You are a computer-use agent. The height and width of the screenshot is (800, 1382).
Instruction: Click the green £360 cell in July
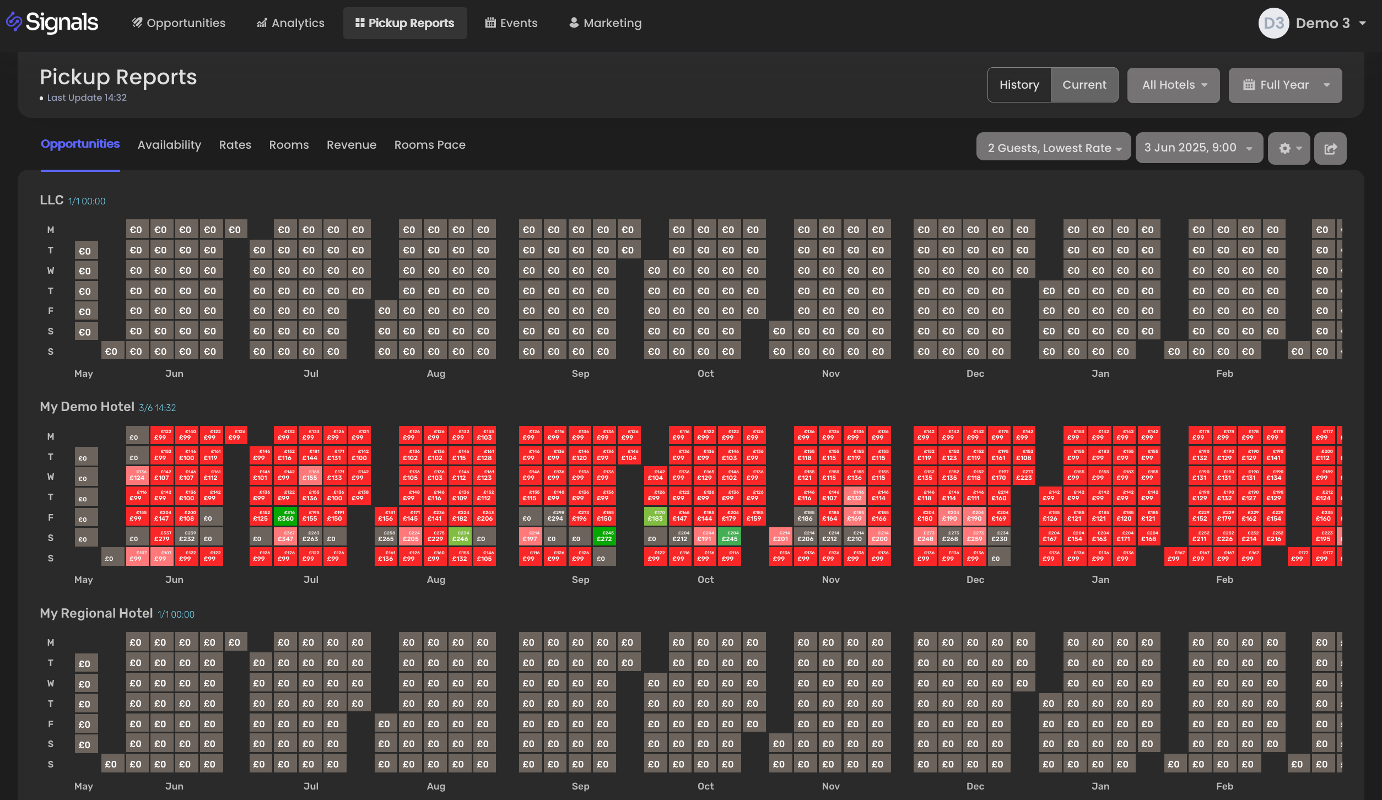285,516
